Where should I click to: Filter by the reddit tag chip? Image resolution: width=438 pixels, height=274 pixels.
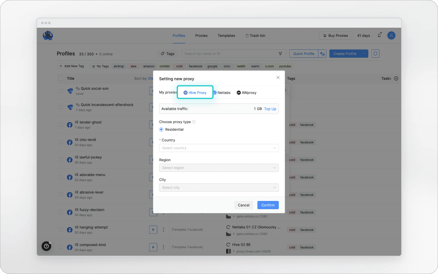[x=241, y=66]
